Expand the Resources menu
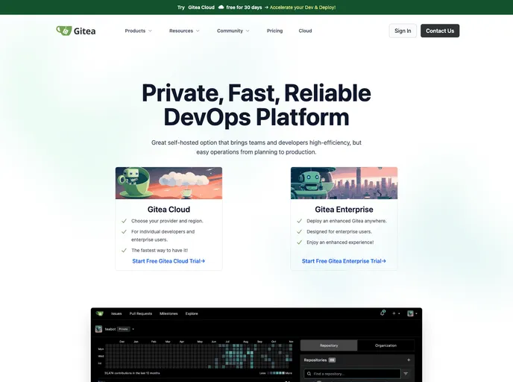513x382 pixels. [x=184, y=31]
